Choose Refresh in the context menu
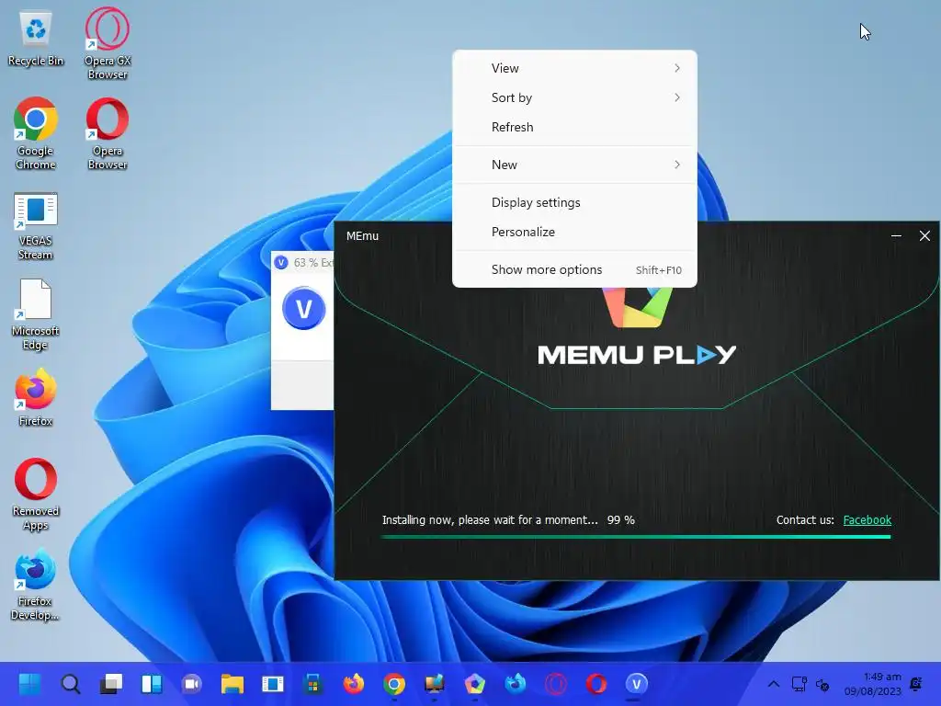941x706 pixels. pyautogui.click(x=574, y=127)
